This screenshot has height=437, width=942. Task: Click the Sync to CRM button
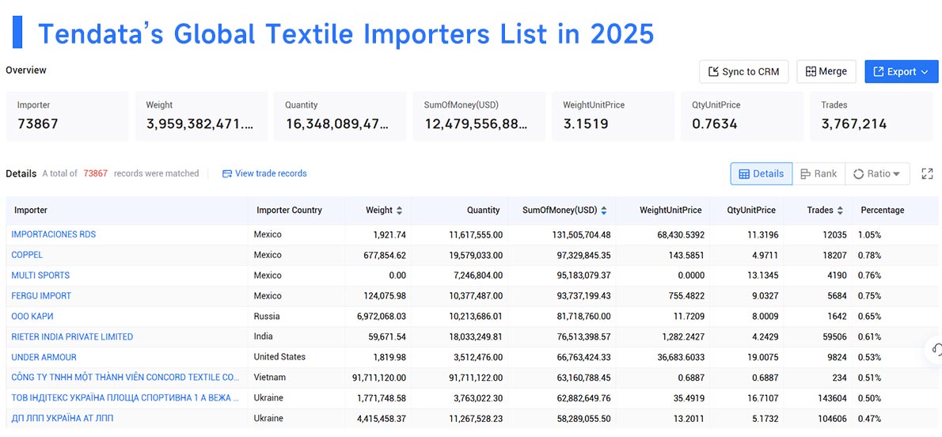[744, 71]
